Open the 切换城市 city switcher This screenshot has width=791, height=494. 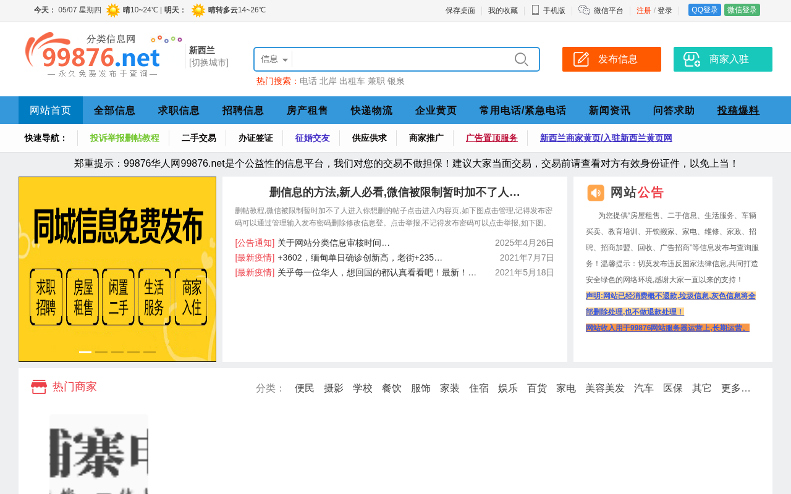(x=209, y=62)
